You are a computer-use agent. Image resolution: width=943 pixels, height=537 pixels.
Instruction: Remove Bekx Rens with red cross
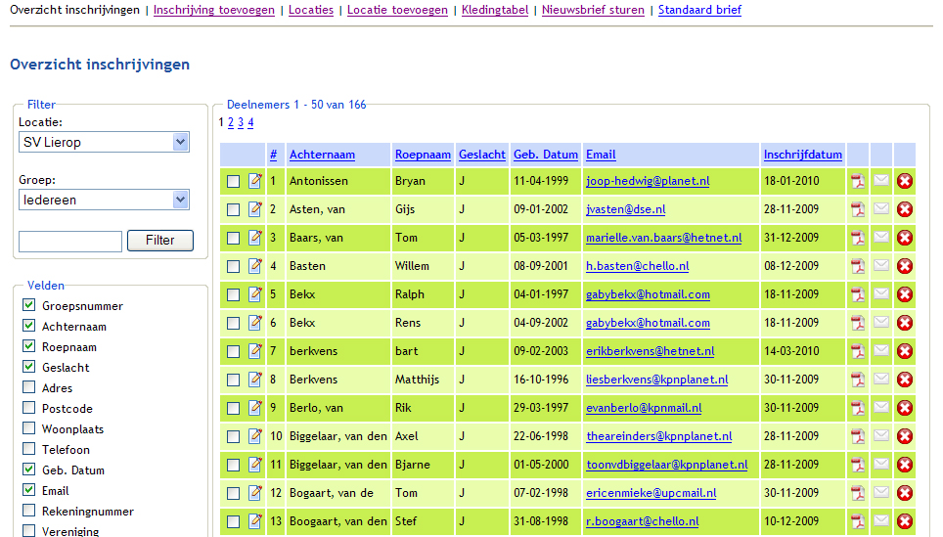[x=905, y=323]
